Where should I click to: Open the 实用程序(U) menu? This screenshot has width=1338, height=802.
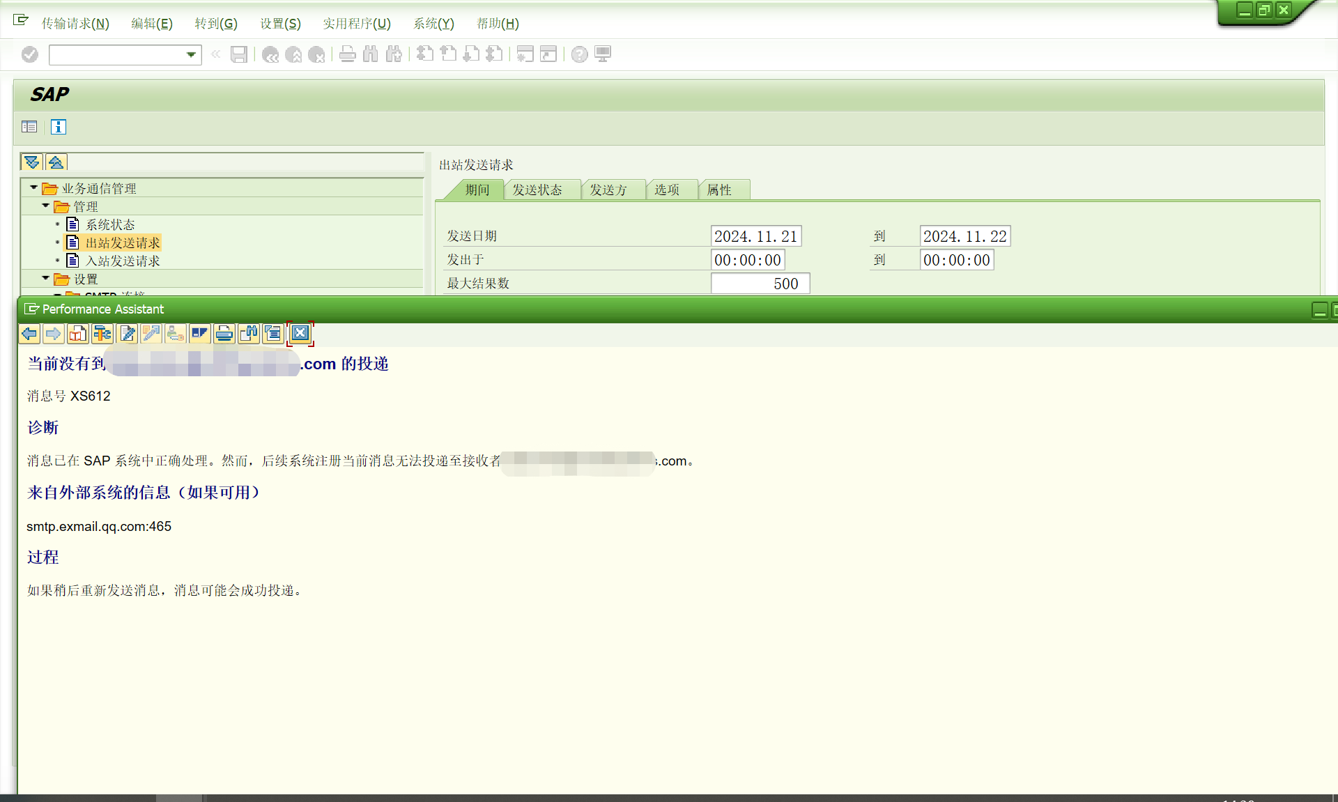click(x=357, y=24)
